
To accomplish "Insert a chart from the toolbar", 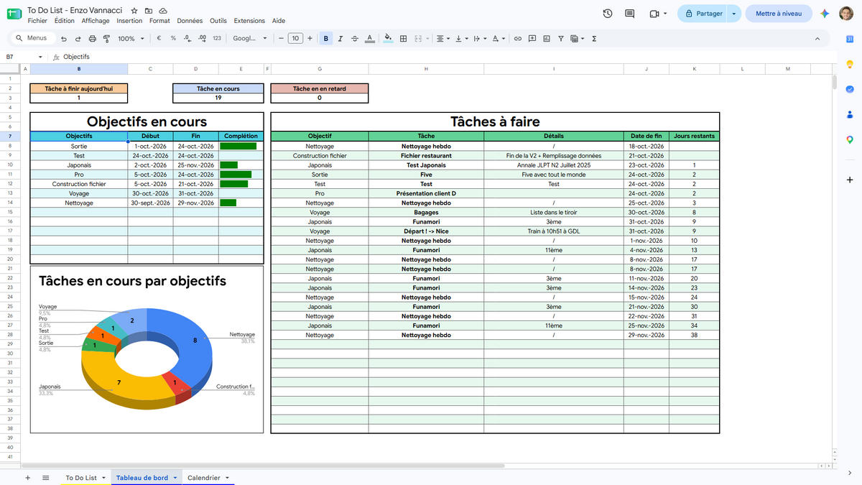I will 546,39.
